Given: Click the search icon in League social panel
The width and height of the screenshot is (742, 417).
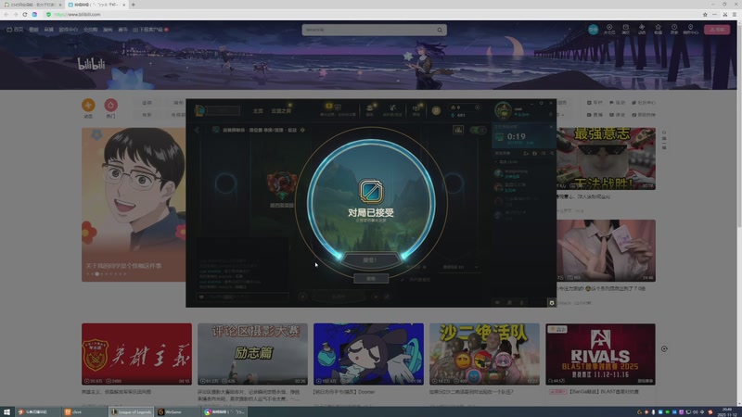Looking at the screenshot, I should pos(552,153).
